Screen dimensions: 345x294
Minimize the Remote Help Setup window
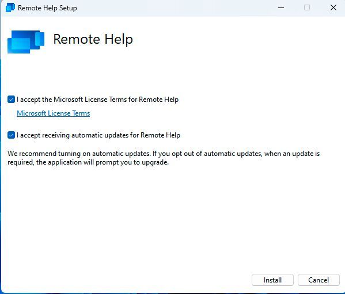(281, 7)
